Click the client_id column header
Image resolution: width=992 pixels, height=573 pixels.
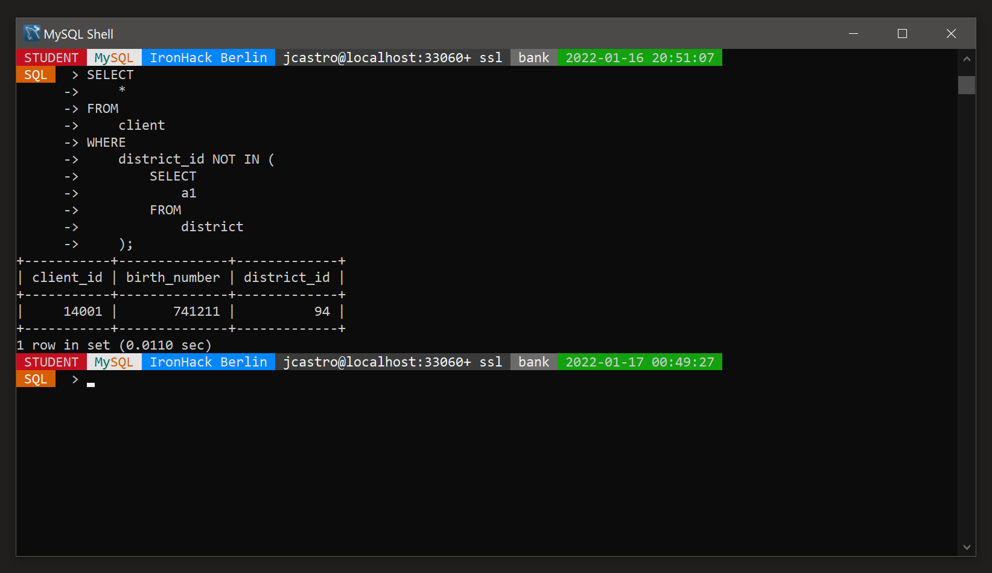[x=68, y=278]
